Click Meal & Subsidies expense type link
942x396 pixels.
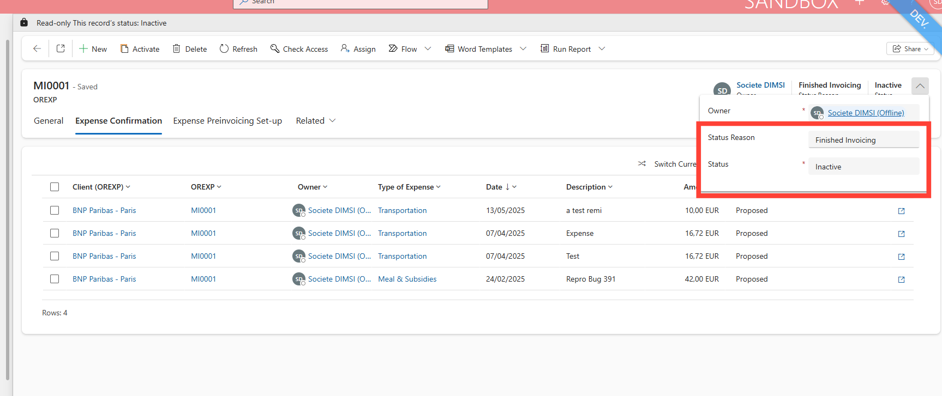pos(407,279)
